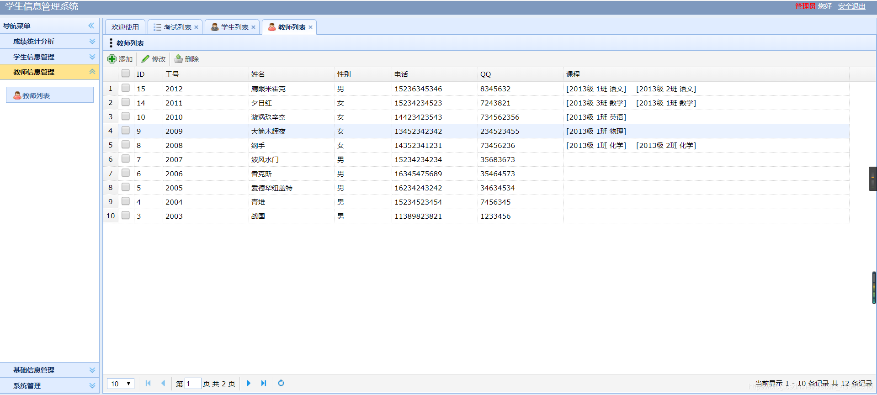The image size is (877, 395).
Task: Go to next page in pagination
Action: click(x=249, y=383)
